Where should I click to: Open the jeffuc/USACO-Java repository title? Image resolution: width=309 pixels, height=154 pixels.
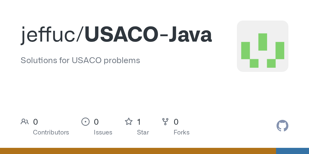pos(116,35)
